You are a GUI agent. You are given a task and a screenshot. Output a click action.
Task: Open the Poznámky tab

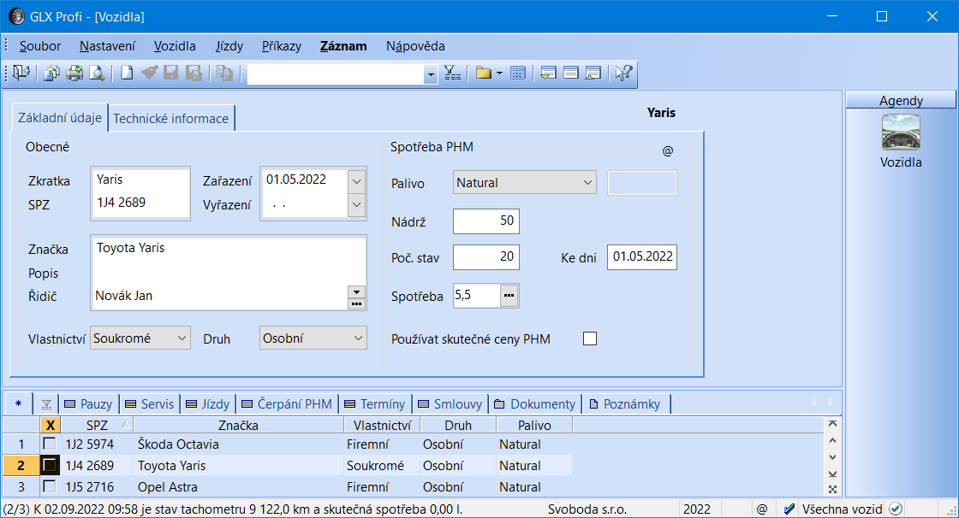pyautogui.click(x=626, y=403)
